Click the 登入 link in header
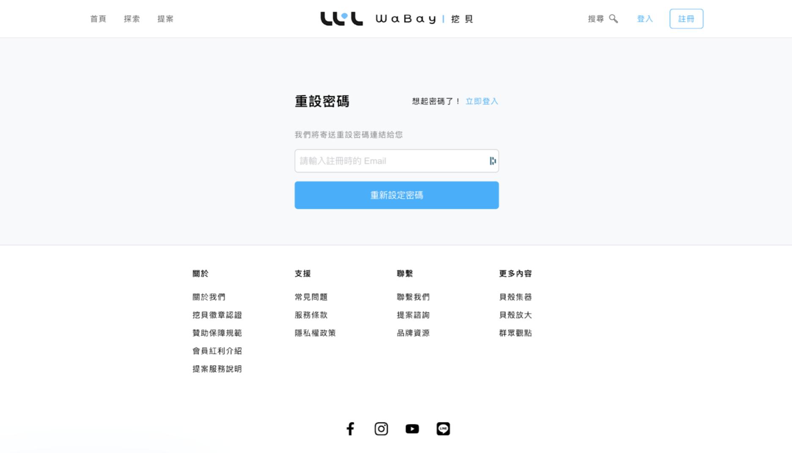 645,19
